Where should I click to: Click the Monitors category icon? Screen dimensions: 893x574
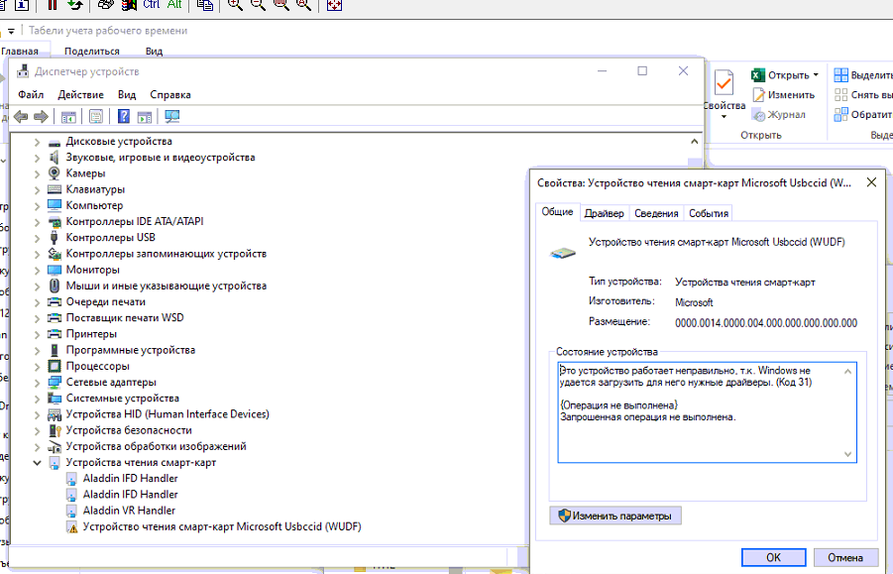tap(55, 270)
